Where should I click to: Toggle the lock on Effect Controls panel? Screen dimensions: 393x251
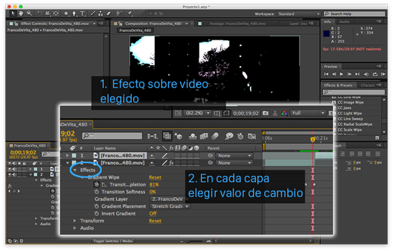[16, 24]
